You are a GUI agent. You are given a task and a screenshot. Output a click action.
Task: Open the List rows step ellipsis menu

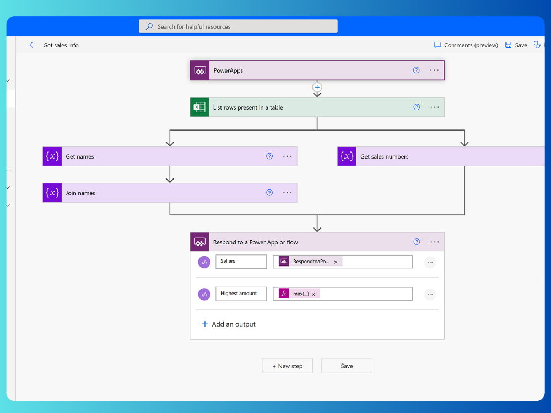coord(435,107)
